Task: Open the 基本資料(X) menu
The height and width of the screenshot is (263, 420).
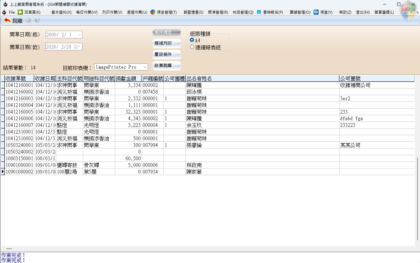Action: click(x=61, y=12)
